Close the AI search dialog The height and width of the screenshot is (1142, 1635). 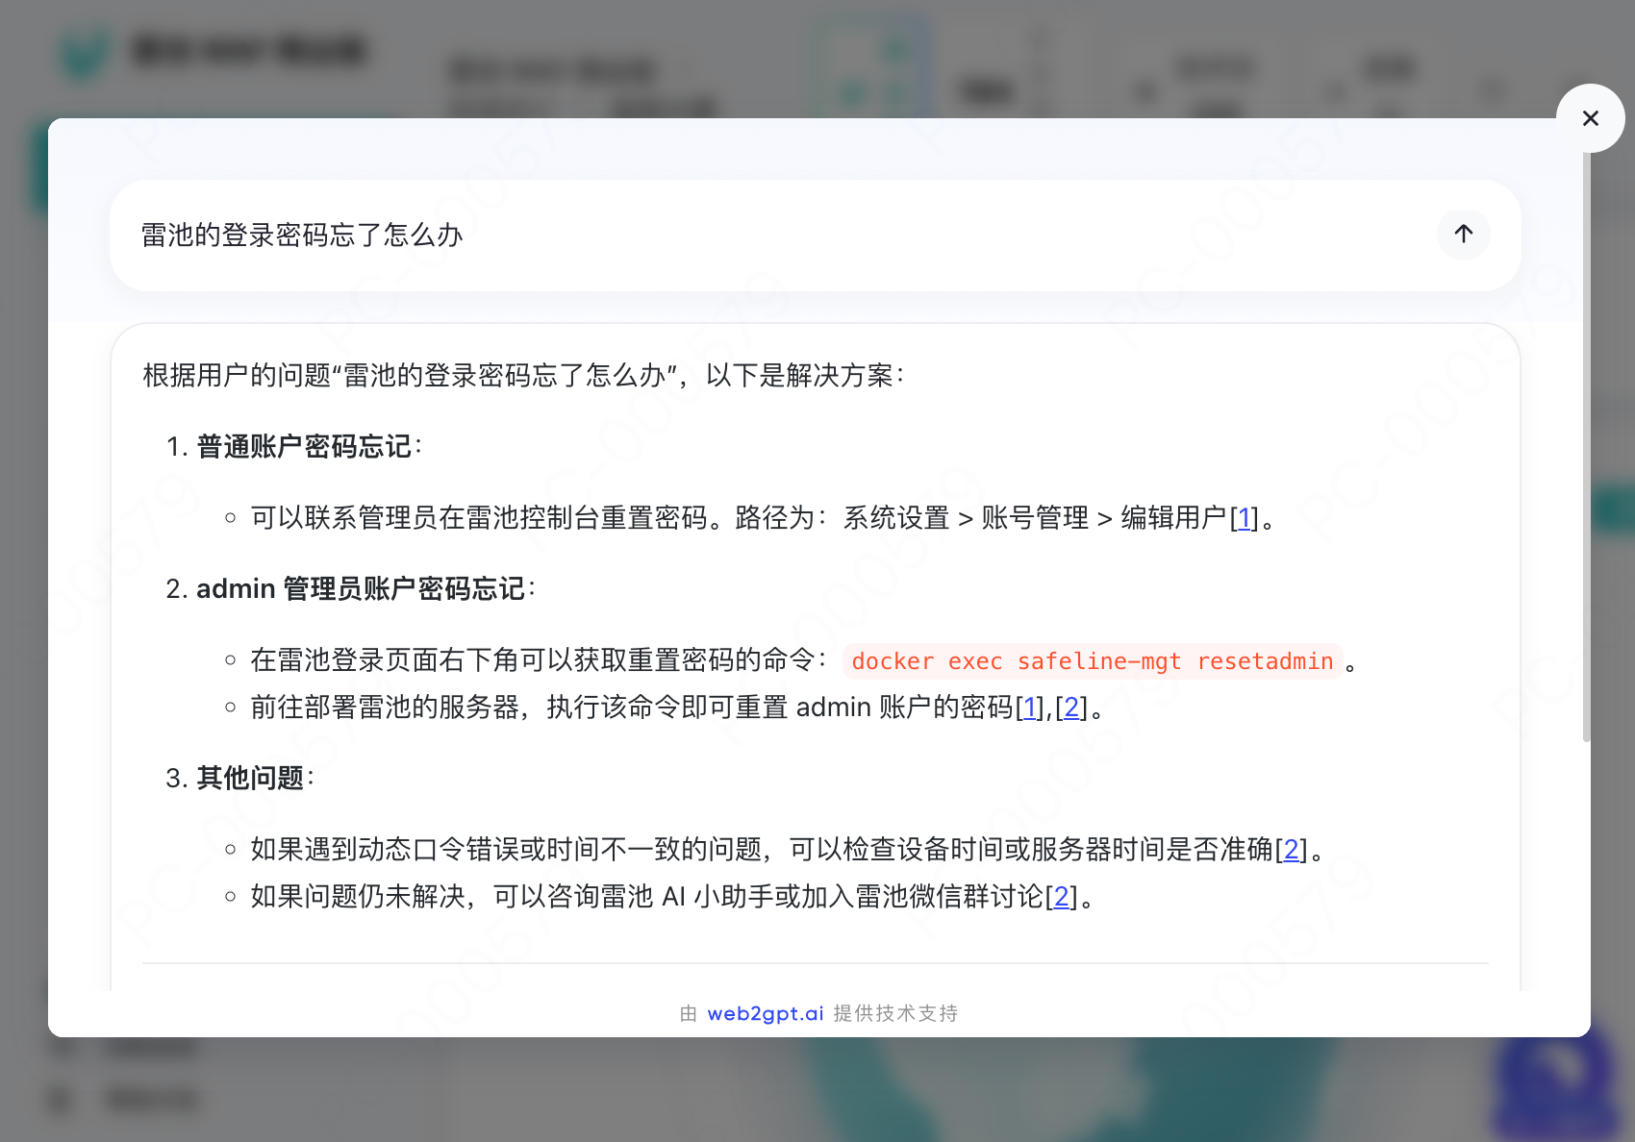pos(1590,118)
